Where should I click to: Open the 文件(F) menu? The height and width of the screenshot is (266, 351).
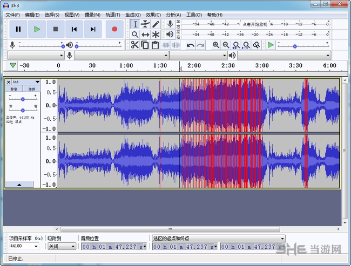click(13, 15)
